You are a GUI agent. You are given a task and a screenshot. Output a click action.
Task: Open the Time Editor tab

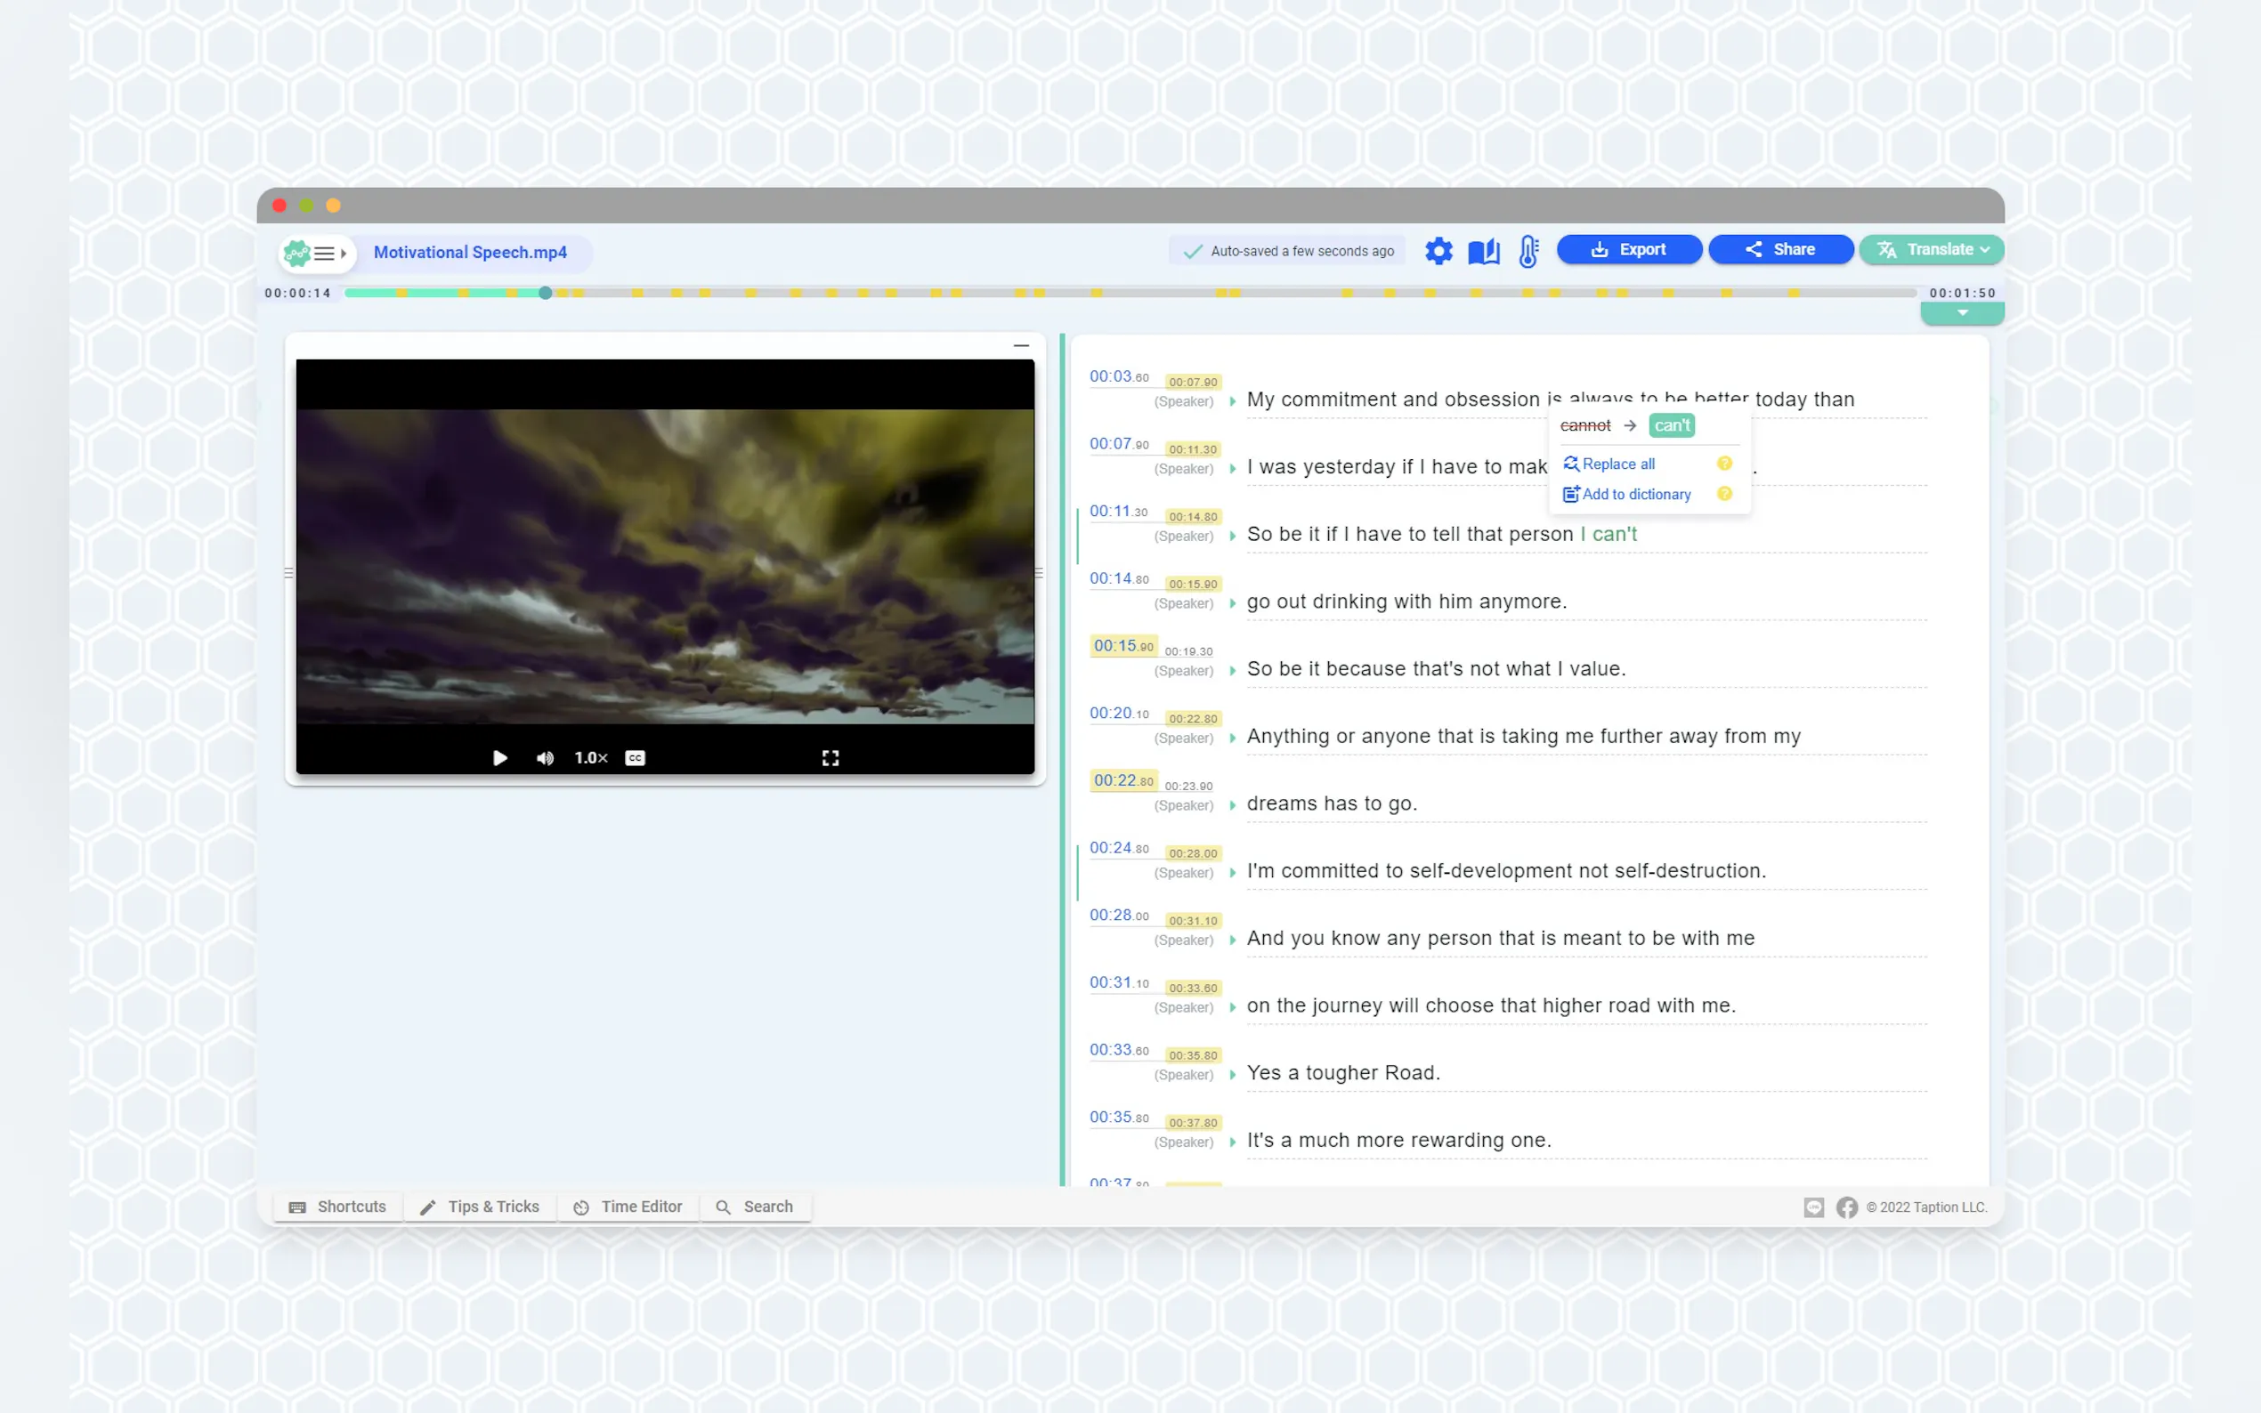(x=628, y=1207)
